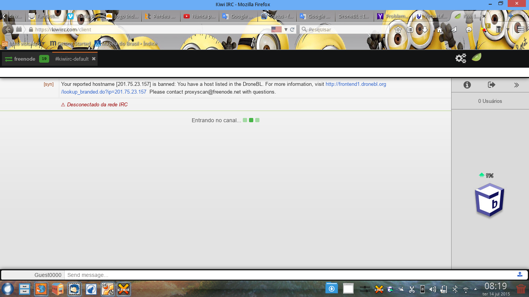Click the addon icon with badge 1
The height and width of the screenshot is (297, 529).
485,28
